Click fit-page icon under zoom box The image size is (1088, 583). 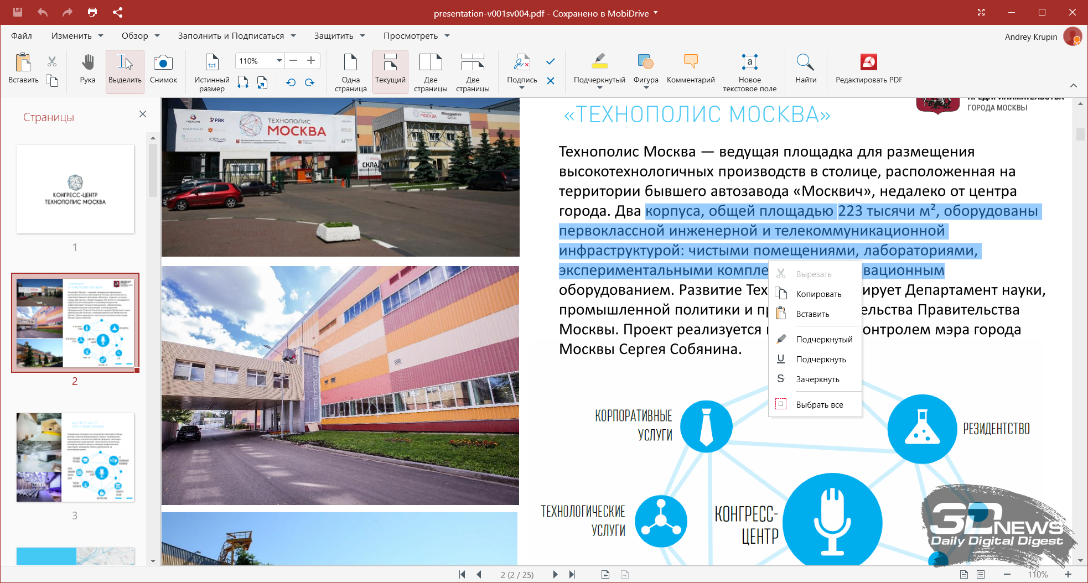(x=262, y=82)
